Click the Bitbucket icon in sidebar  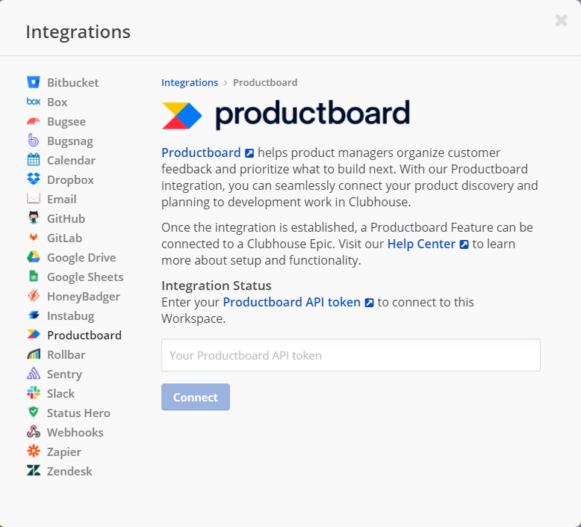(34, 82)
